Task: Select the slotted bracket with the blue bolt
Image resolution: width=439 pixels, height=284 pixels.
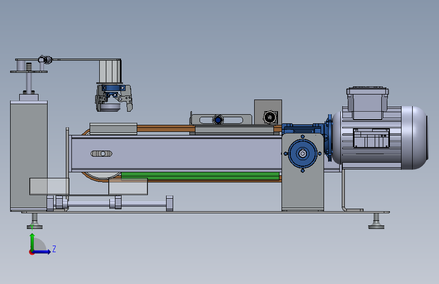Action: pyautogui.click(x=221, y=120)
